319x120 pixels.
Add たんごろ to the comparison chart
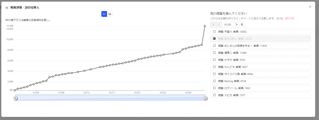click(x=214, y=67)
